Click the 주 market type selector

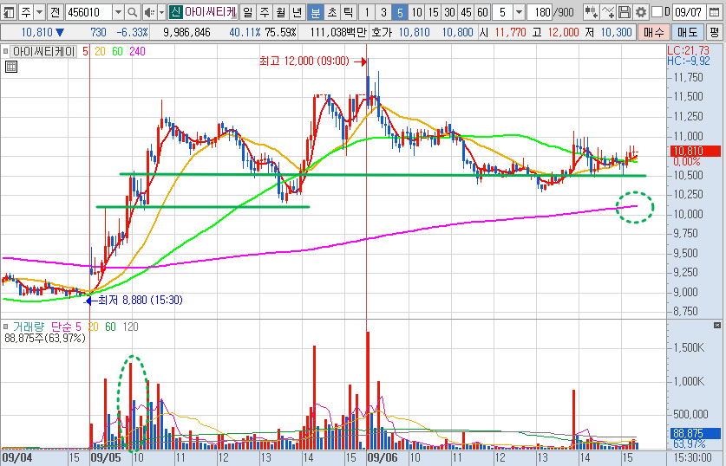click(26, 12)
